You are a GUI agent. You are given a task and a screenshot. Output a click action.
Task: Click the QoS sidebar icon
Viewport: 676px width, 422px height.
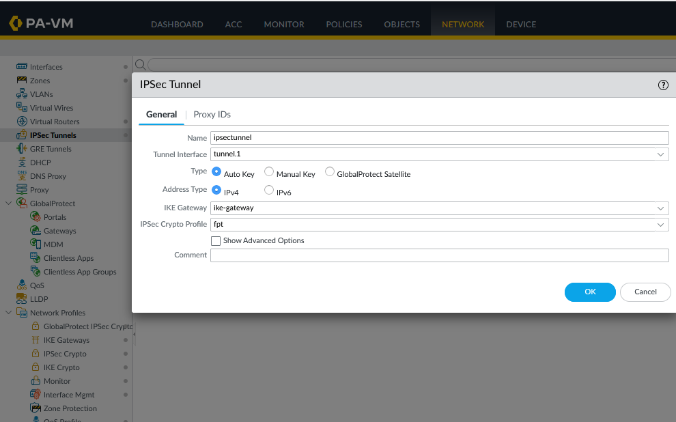pyautogui.click(x=22, y=285)
